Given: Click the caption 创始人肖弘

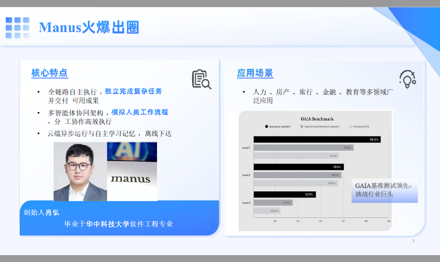Looking at the screenshot, I should pyautogui.click(x=42, y=213).
